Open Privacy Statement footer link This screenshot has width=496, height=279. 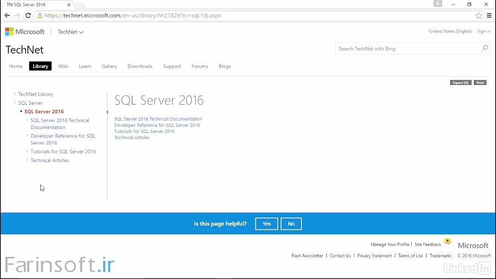[374, 256]
